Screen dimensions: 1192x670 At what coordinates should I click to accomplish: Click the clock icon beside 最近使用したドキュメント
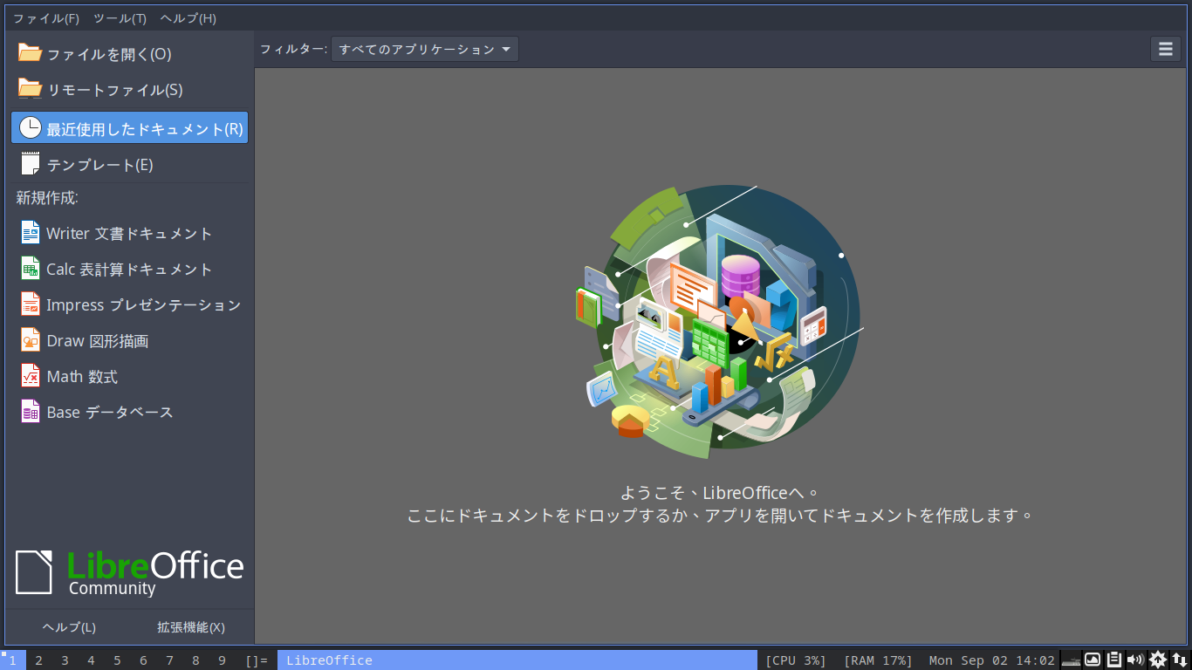click(x=31, y=126)
